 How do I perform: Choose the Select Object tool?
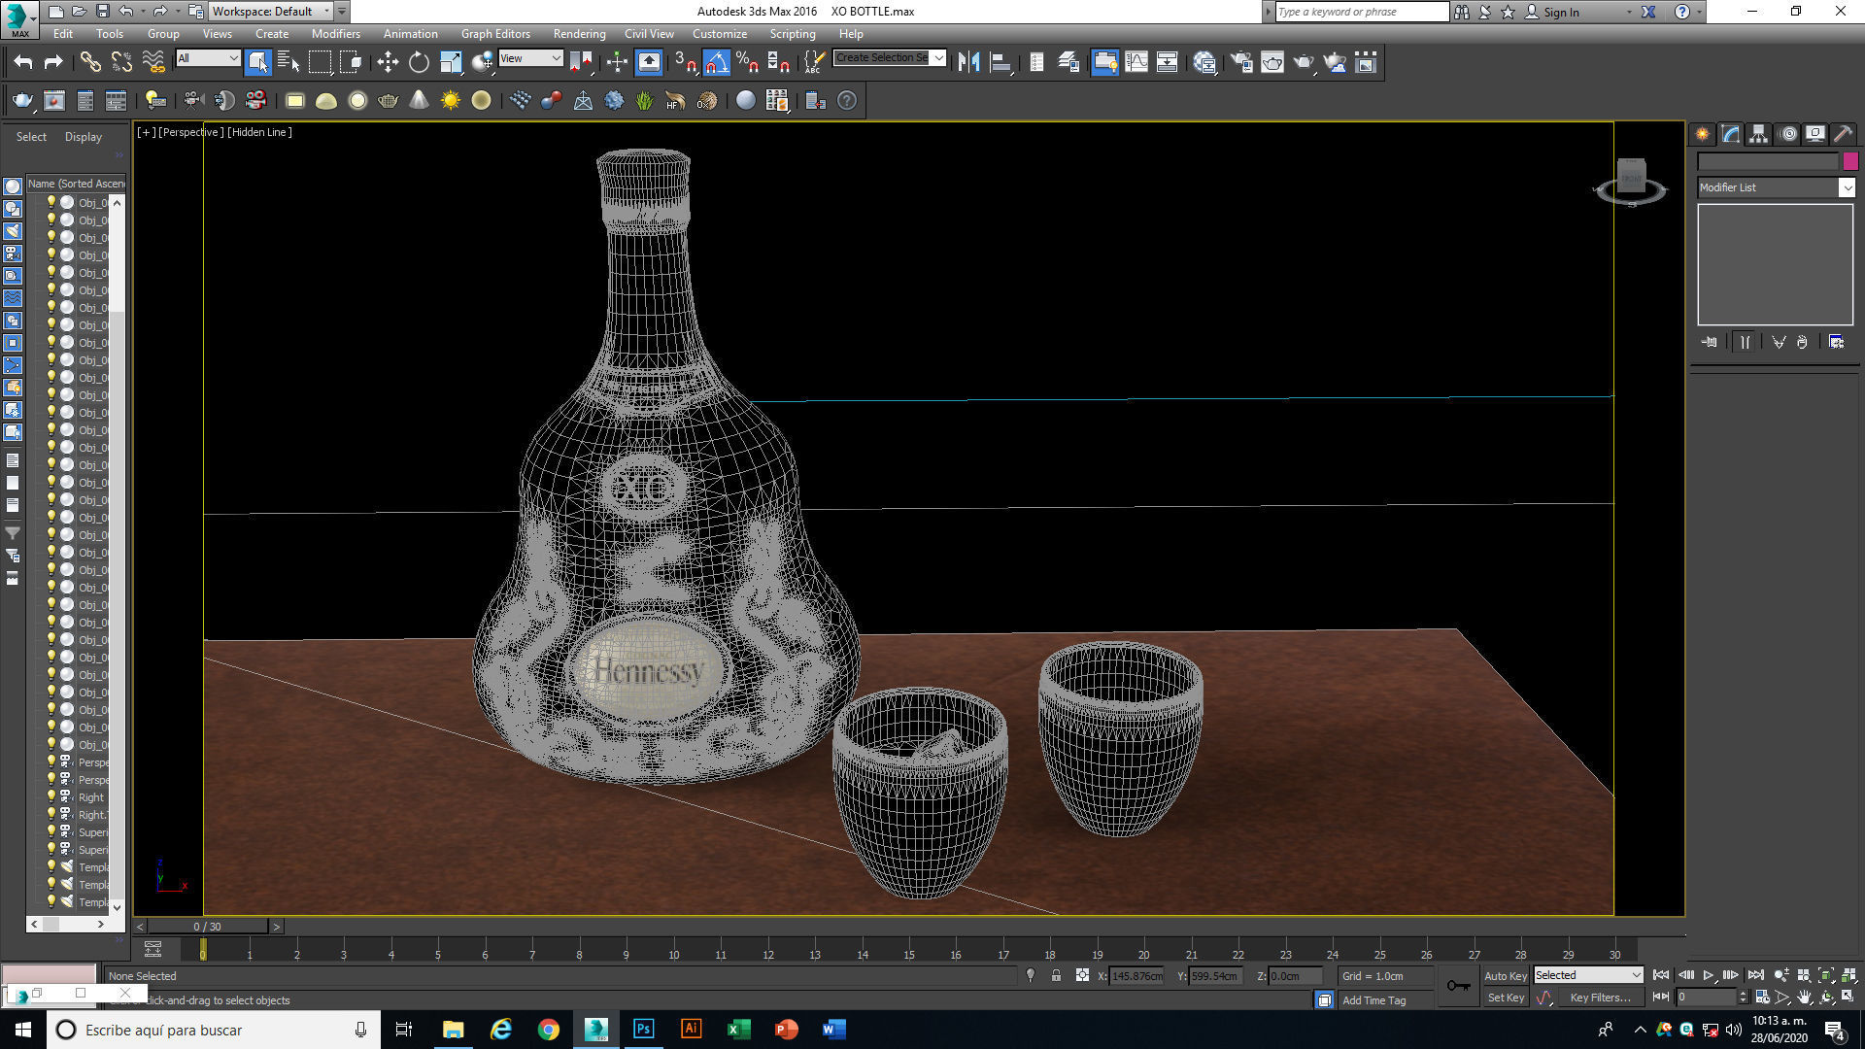pyautogui.click(x=257, y=62)
